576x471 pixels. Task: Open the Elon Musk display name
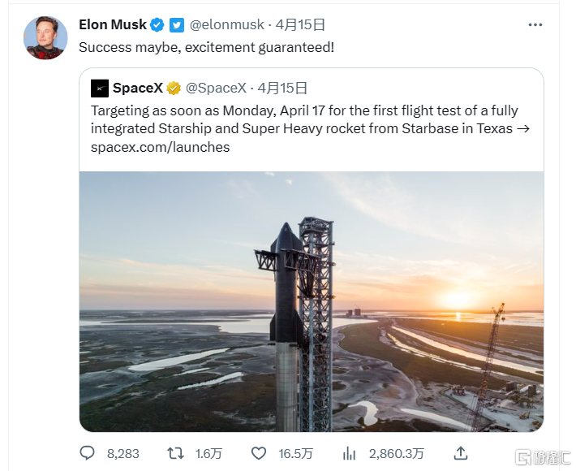tap(113, 25)
